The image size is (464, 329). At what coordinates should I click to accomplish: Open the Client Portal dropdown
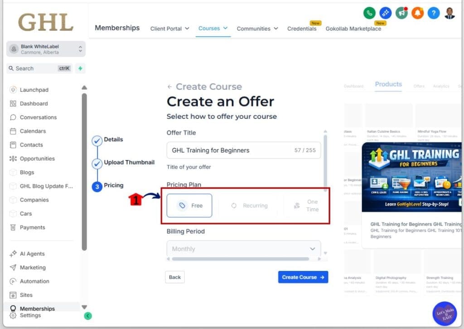(169, 28)
